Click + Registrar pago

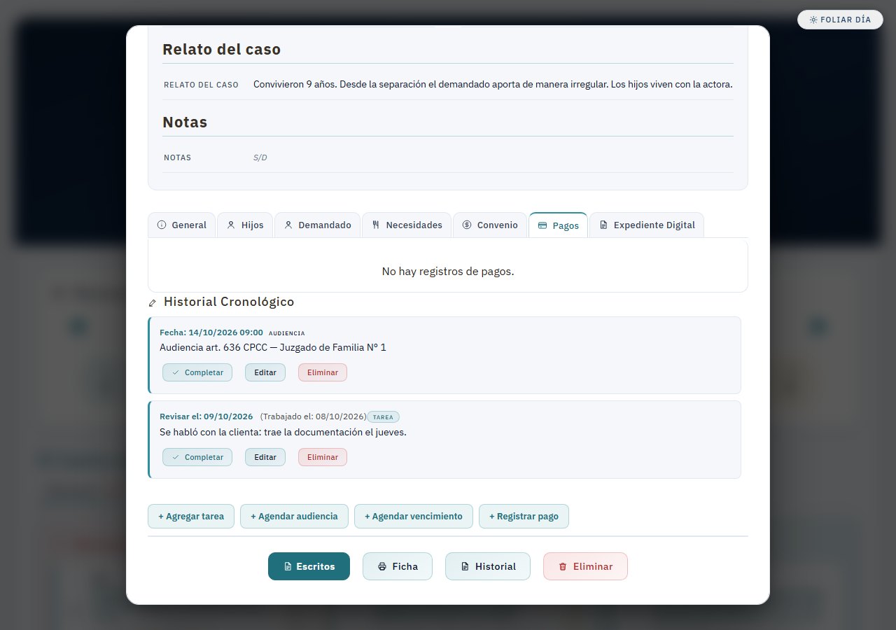pyautogui.click(x=524, y=516)
